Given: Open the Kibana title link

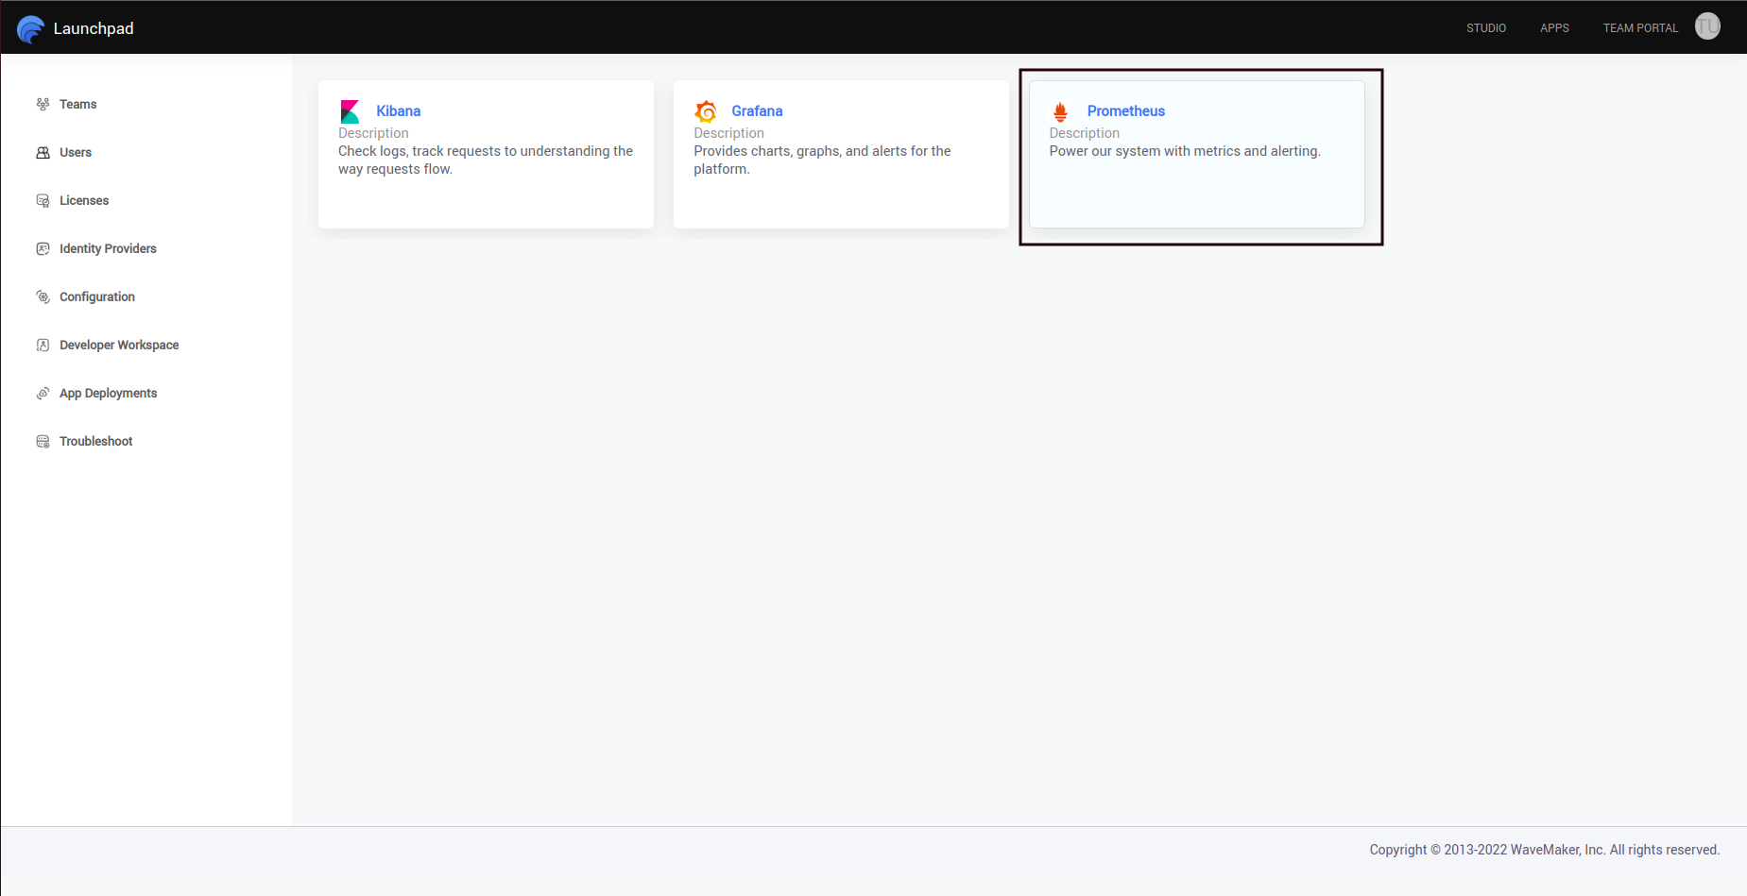Looking at the screenshot, I should (398, 111).
